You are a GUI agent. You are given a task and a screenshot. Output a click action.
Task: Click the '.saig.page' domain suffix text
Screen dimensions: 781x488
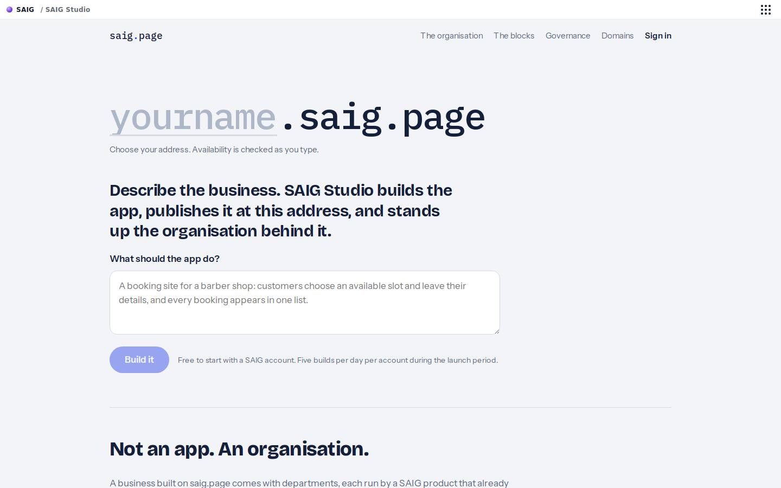coord(382,118)
